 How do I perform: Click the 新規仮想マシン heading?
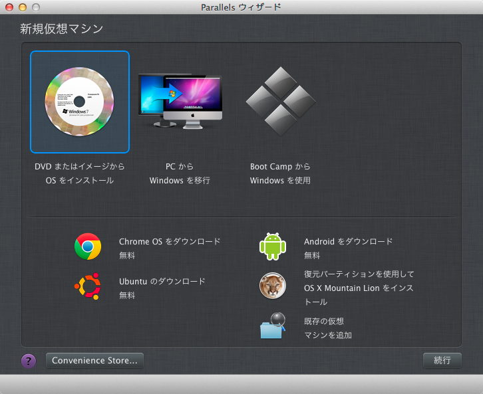62,29
